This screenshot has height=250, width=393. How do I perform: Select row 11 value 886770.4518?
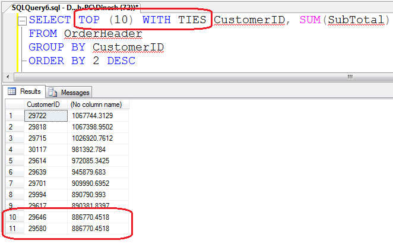(98, 229)
